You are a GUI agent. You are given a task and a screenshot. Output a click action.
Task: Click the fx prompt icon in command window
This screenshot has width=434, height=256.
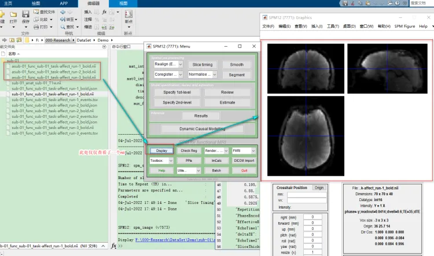[113, 246]
